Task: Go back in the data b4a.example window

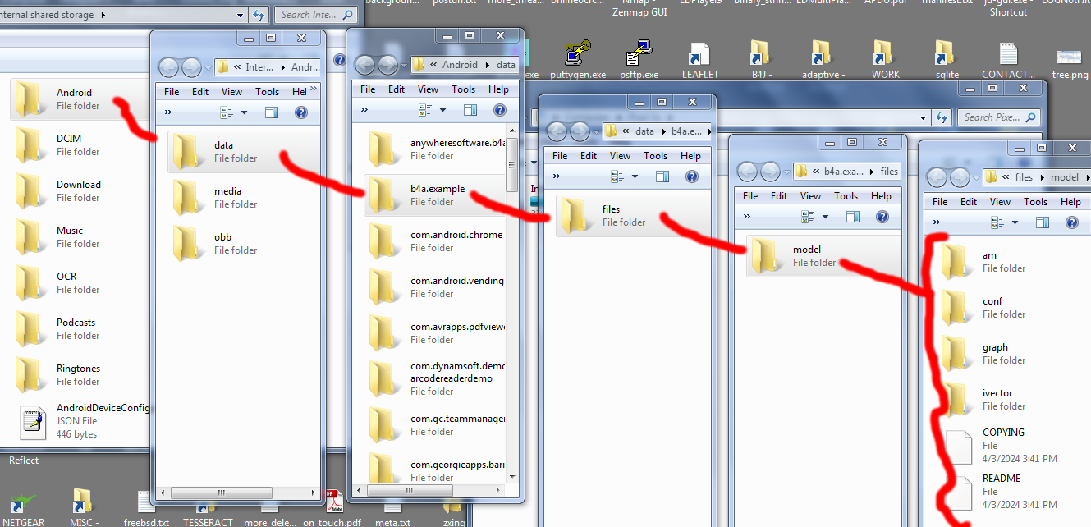Action: [557, 131]
